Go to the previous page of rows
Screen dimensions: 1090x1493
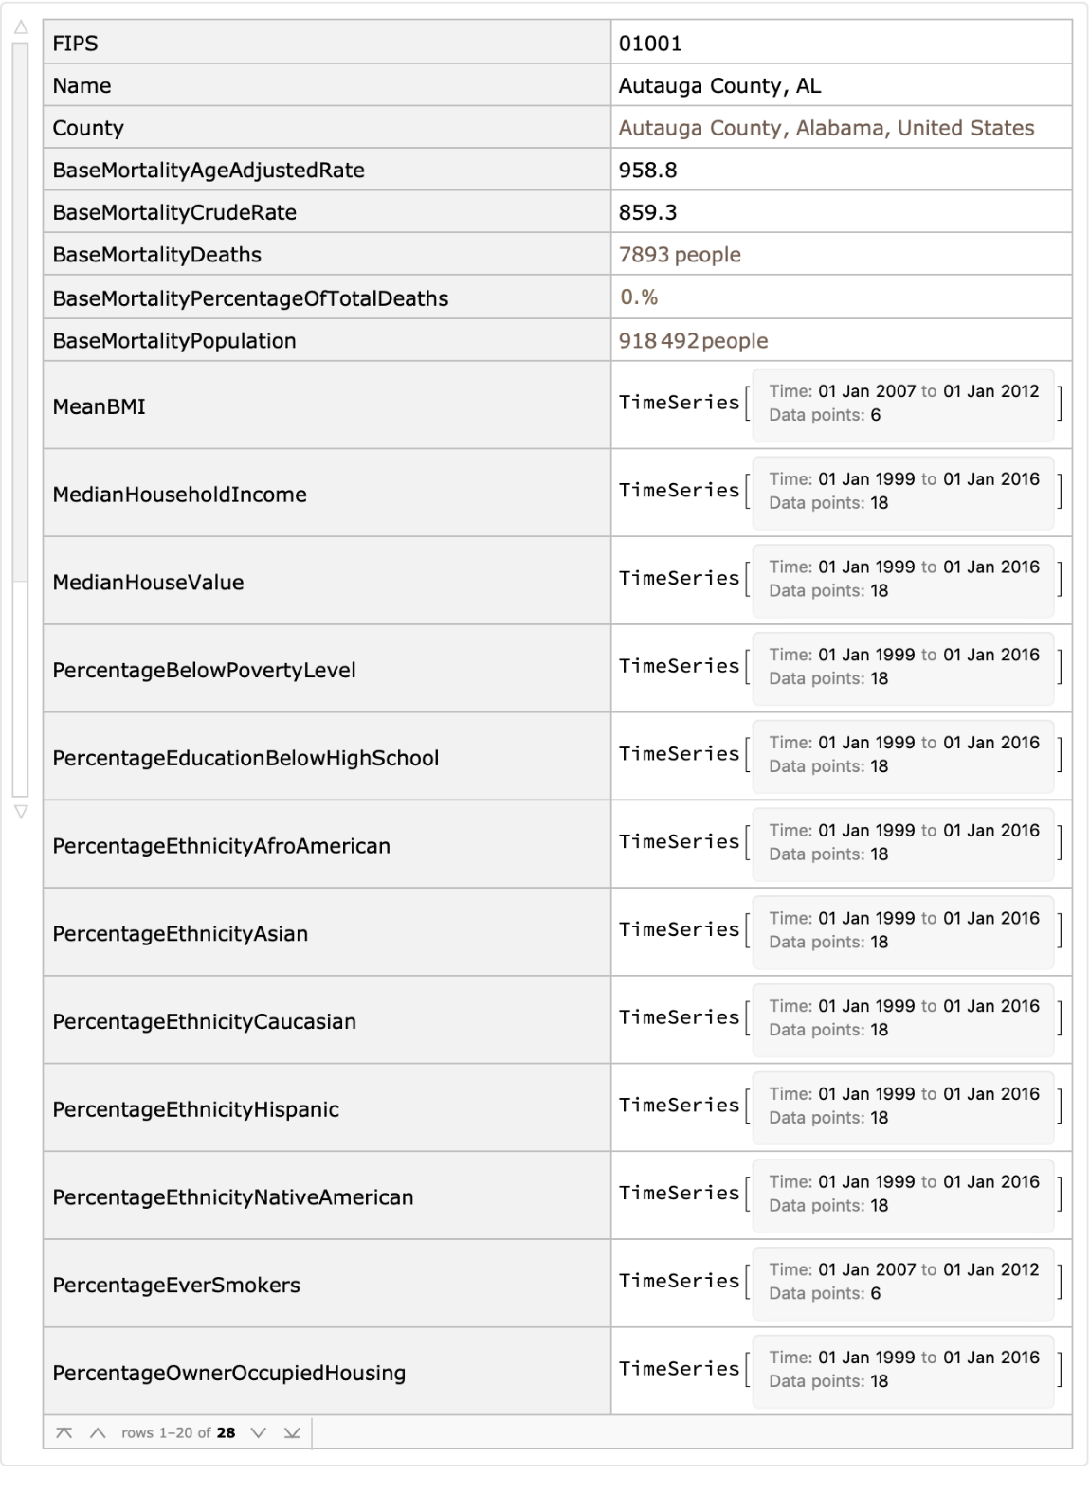pos(98,1432)
